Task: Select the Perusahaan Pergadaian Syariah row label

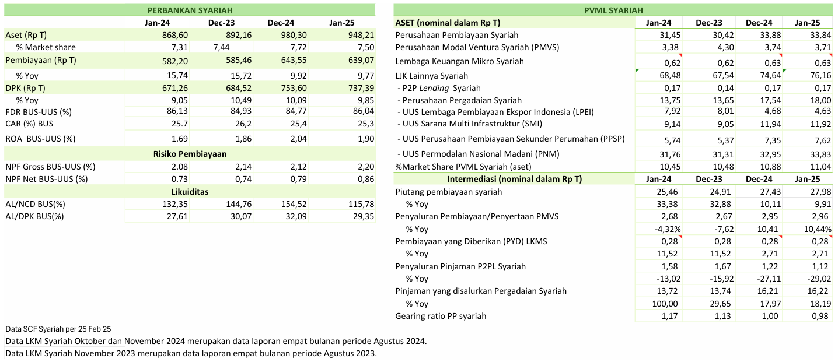Action: click(x=459, y=100)
